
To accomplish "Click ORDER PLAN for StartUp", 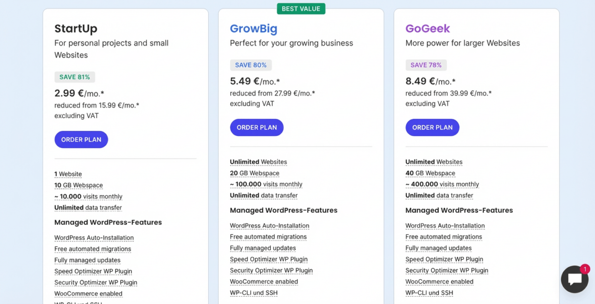I will [x=81, y=139].
